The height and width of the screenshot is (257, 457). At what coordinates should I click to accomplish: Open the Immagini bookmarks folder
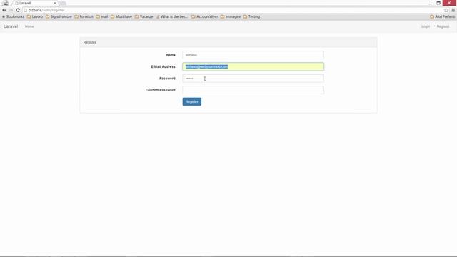coord(230,16)
